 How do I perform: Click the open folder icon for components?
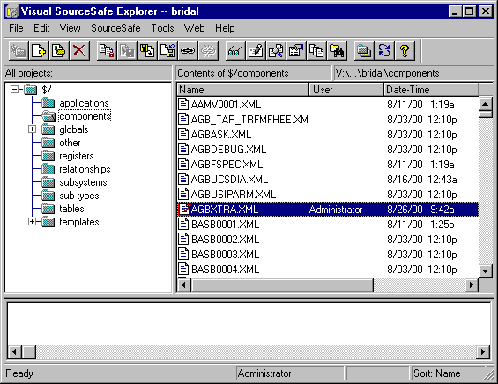point(48,116)
